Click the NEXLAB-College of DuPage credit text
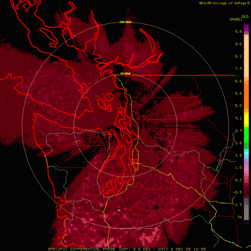Image resolution: width=251 pixels, height=251 pixels. pyautogui.click(x=223, y=3)
